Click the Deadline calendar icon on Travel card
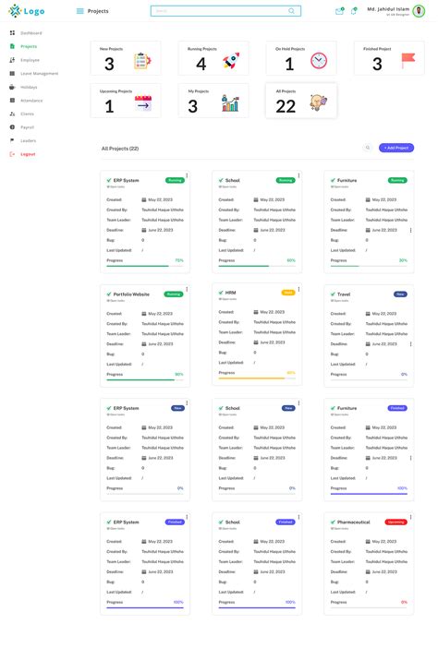 pos(368,343)
